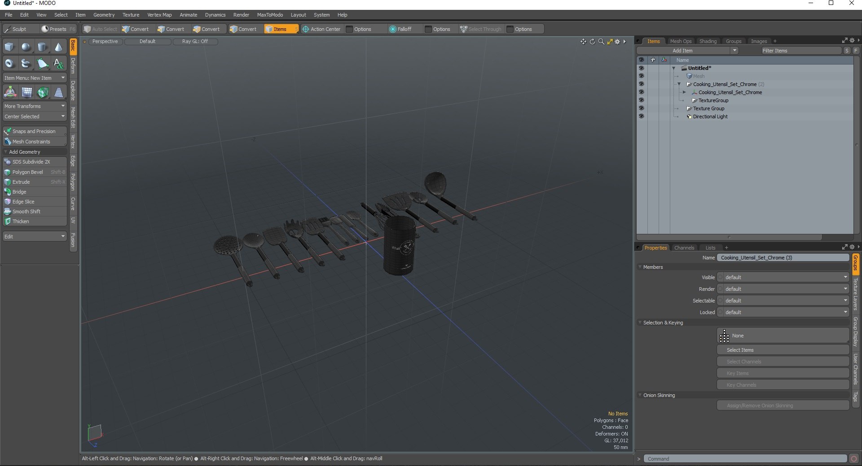The image size is (862, 466).
Task: Click the Edge Slice tool
Action: 35,202
